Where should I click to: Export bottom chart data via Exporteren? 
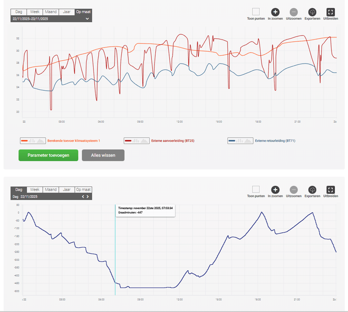(x=312, y=189)
